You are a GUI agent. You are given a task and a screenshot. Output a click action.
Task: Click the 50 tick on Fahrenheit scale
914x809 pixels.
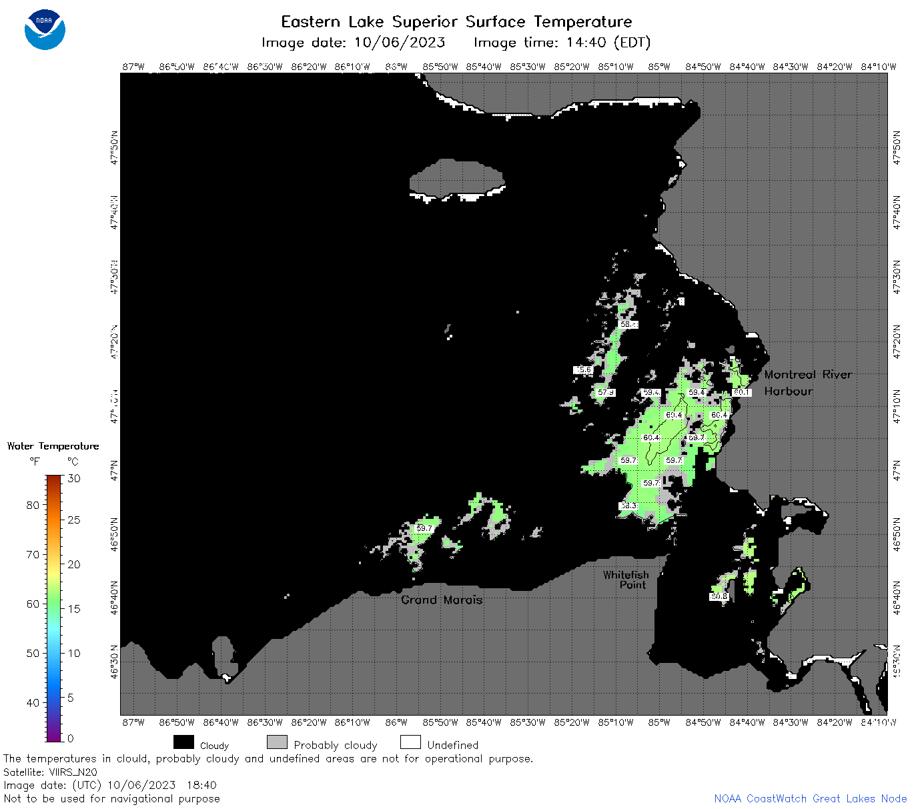click(x=33, y=653)
